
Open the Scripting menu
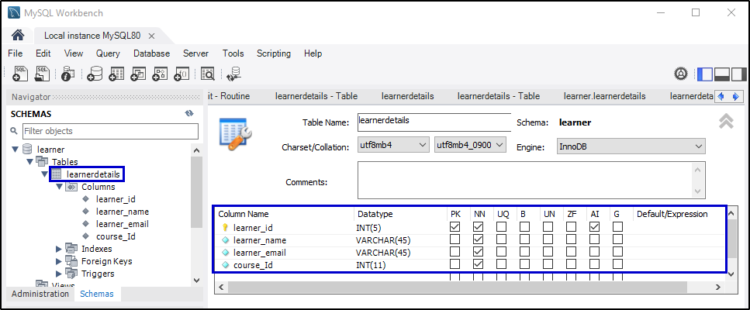tap(274, 53)
